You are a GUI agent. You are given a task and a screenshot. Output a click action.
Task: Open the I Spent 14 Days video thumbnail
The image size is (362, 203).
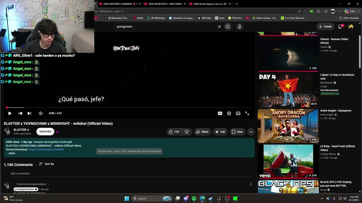pyautogui.click(x=288, y=90)
